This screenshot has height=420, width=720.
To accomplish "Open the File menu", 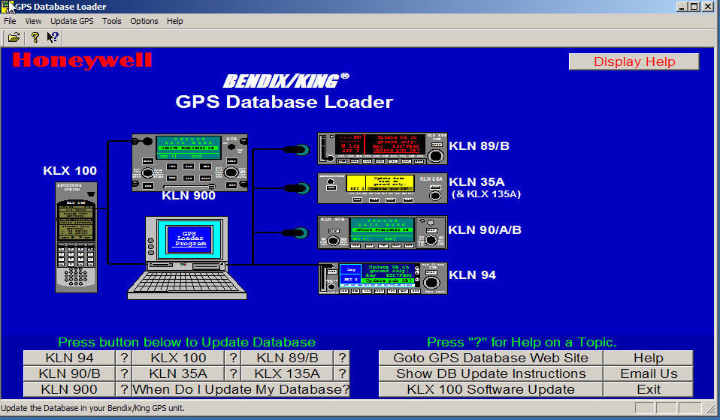I will pos(10,21).
